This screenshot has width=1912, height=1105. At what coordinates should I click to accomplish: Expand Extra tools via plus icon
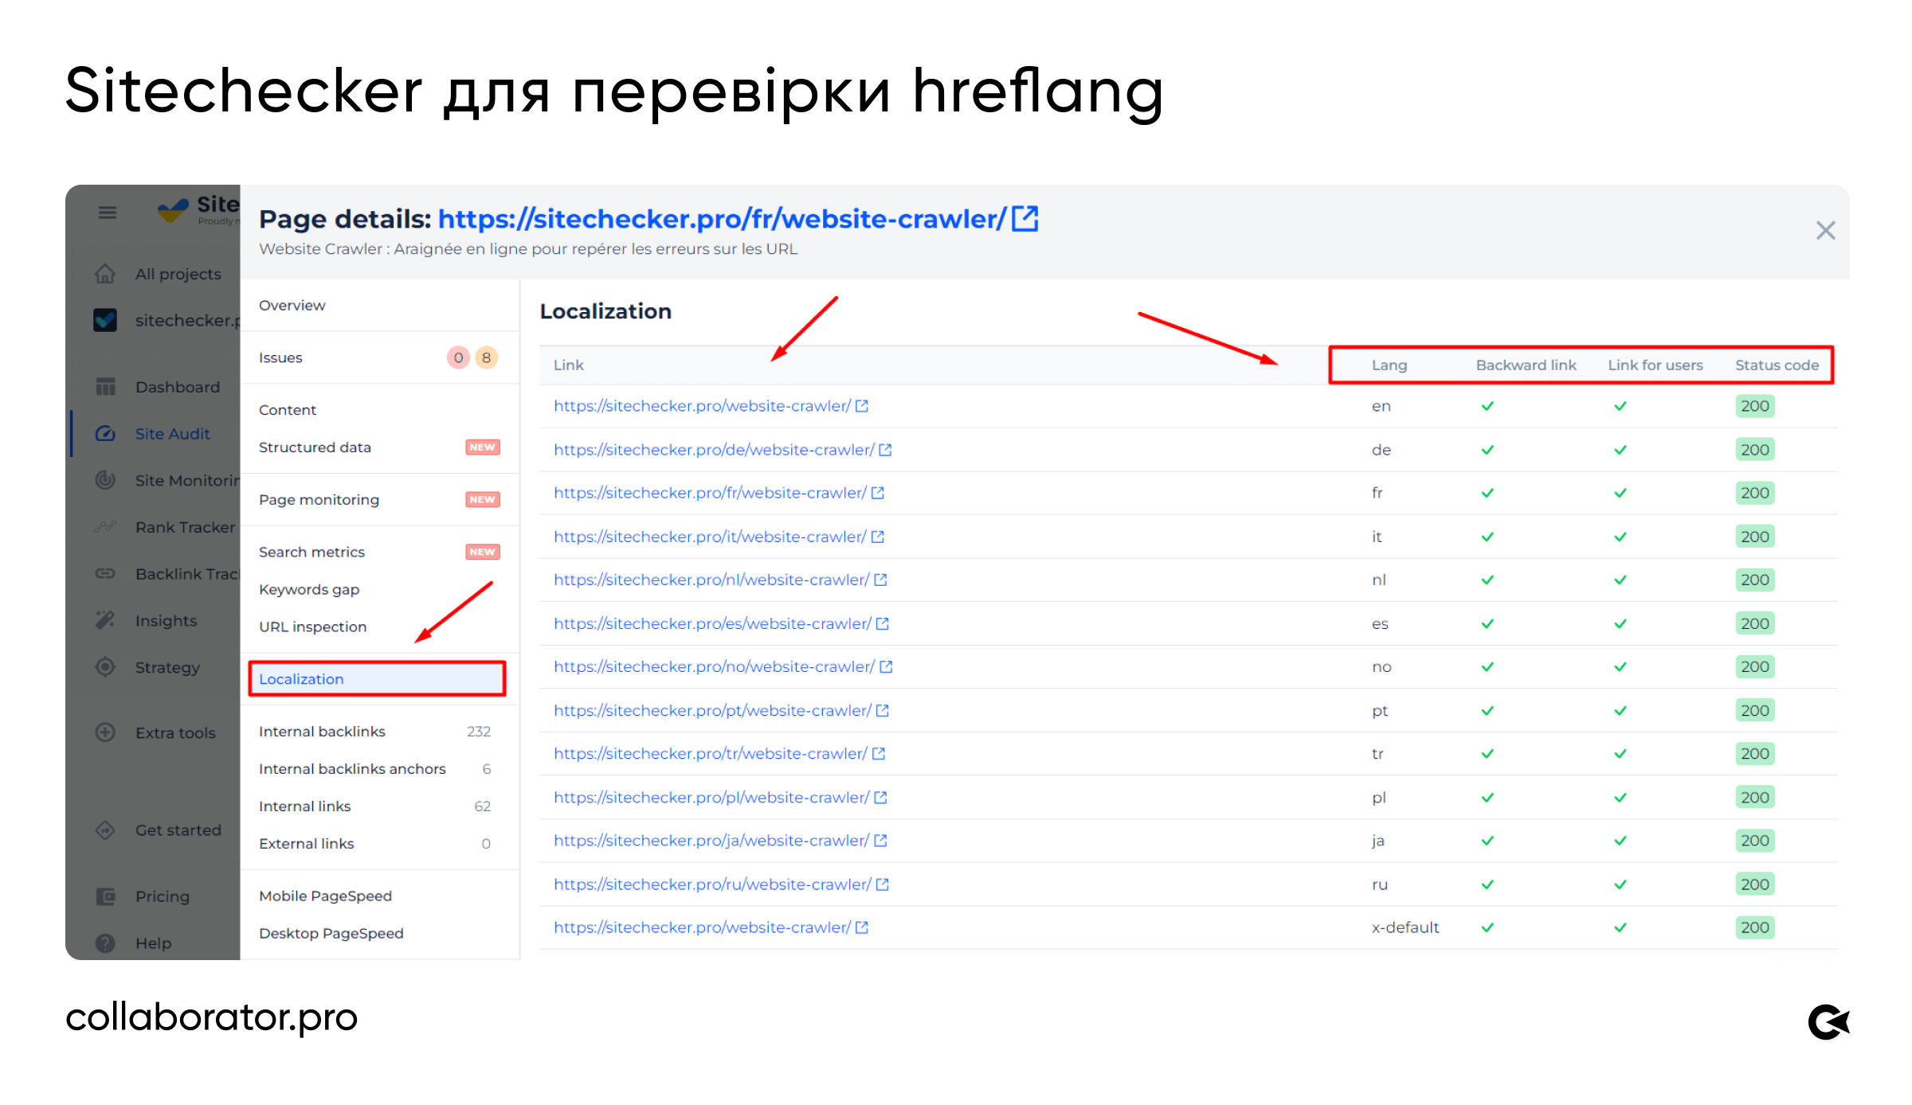(x=105, y=732)
